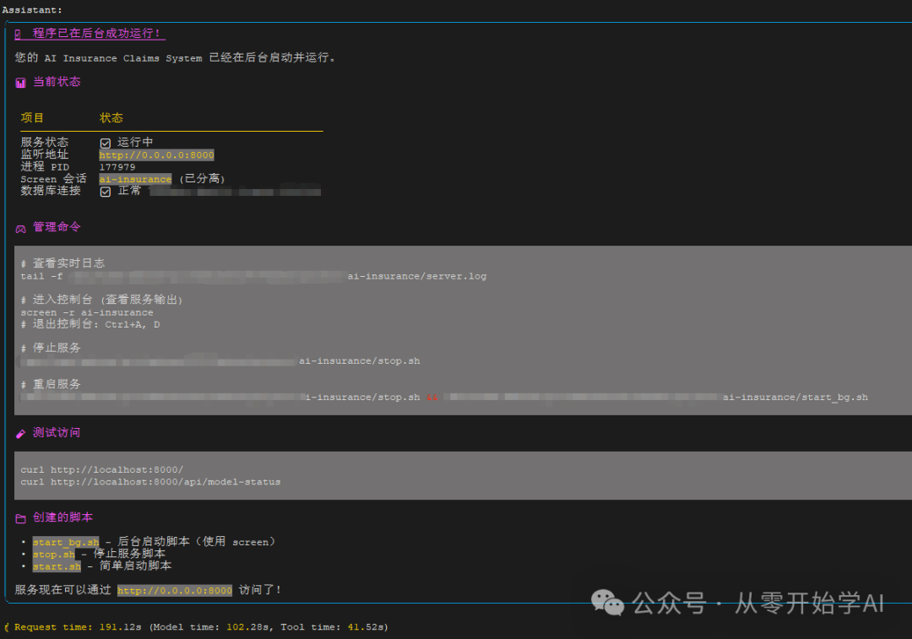912x639 pixels.
Task: Click the process PID value 177979
Action: 117,167
